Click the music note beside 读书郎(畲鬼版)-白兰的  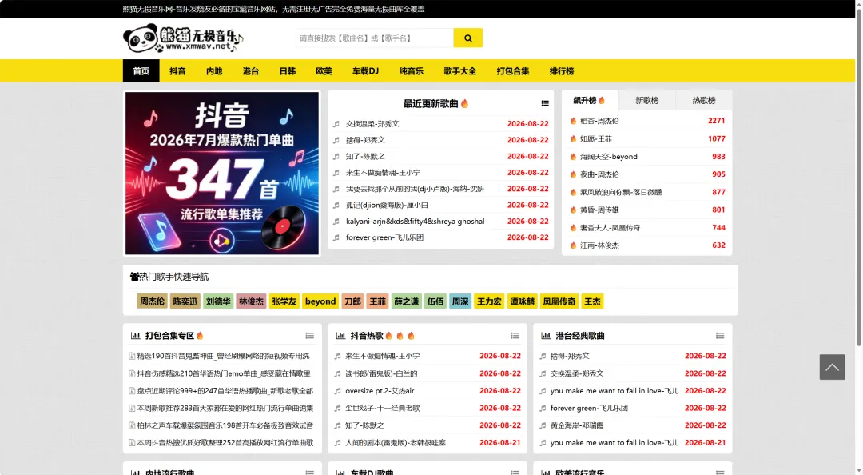pyautogui.click(x=337, y=373)
